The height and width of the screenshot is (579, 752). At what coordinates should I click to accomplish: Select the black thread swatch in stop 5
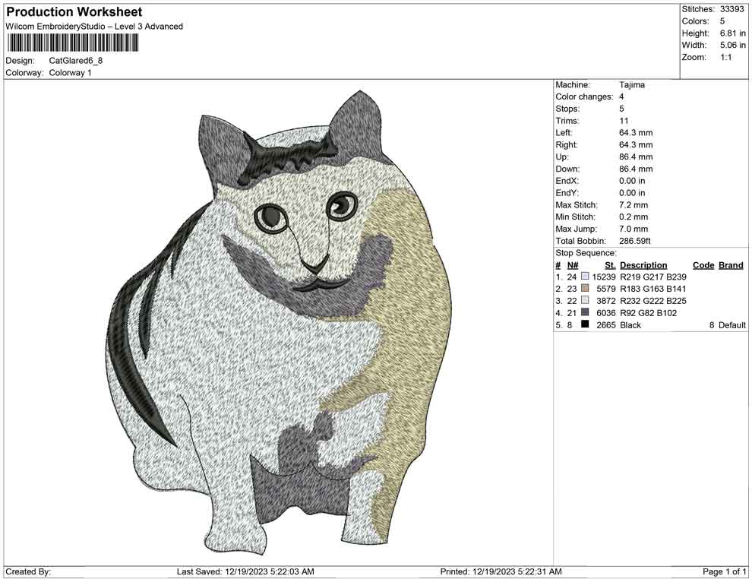(x=585, y=324)
